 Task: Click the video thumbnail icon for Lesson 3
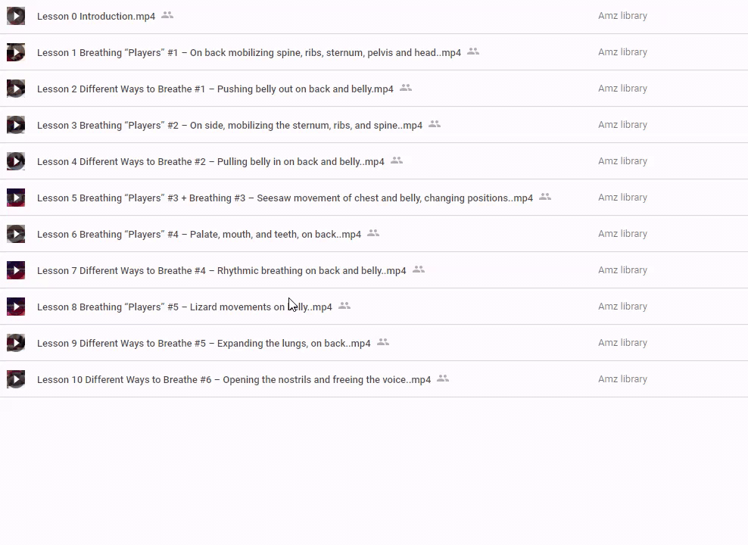[x=16, y=125]
